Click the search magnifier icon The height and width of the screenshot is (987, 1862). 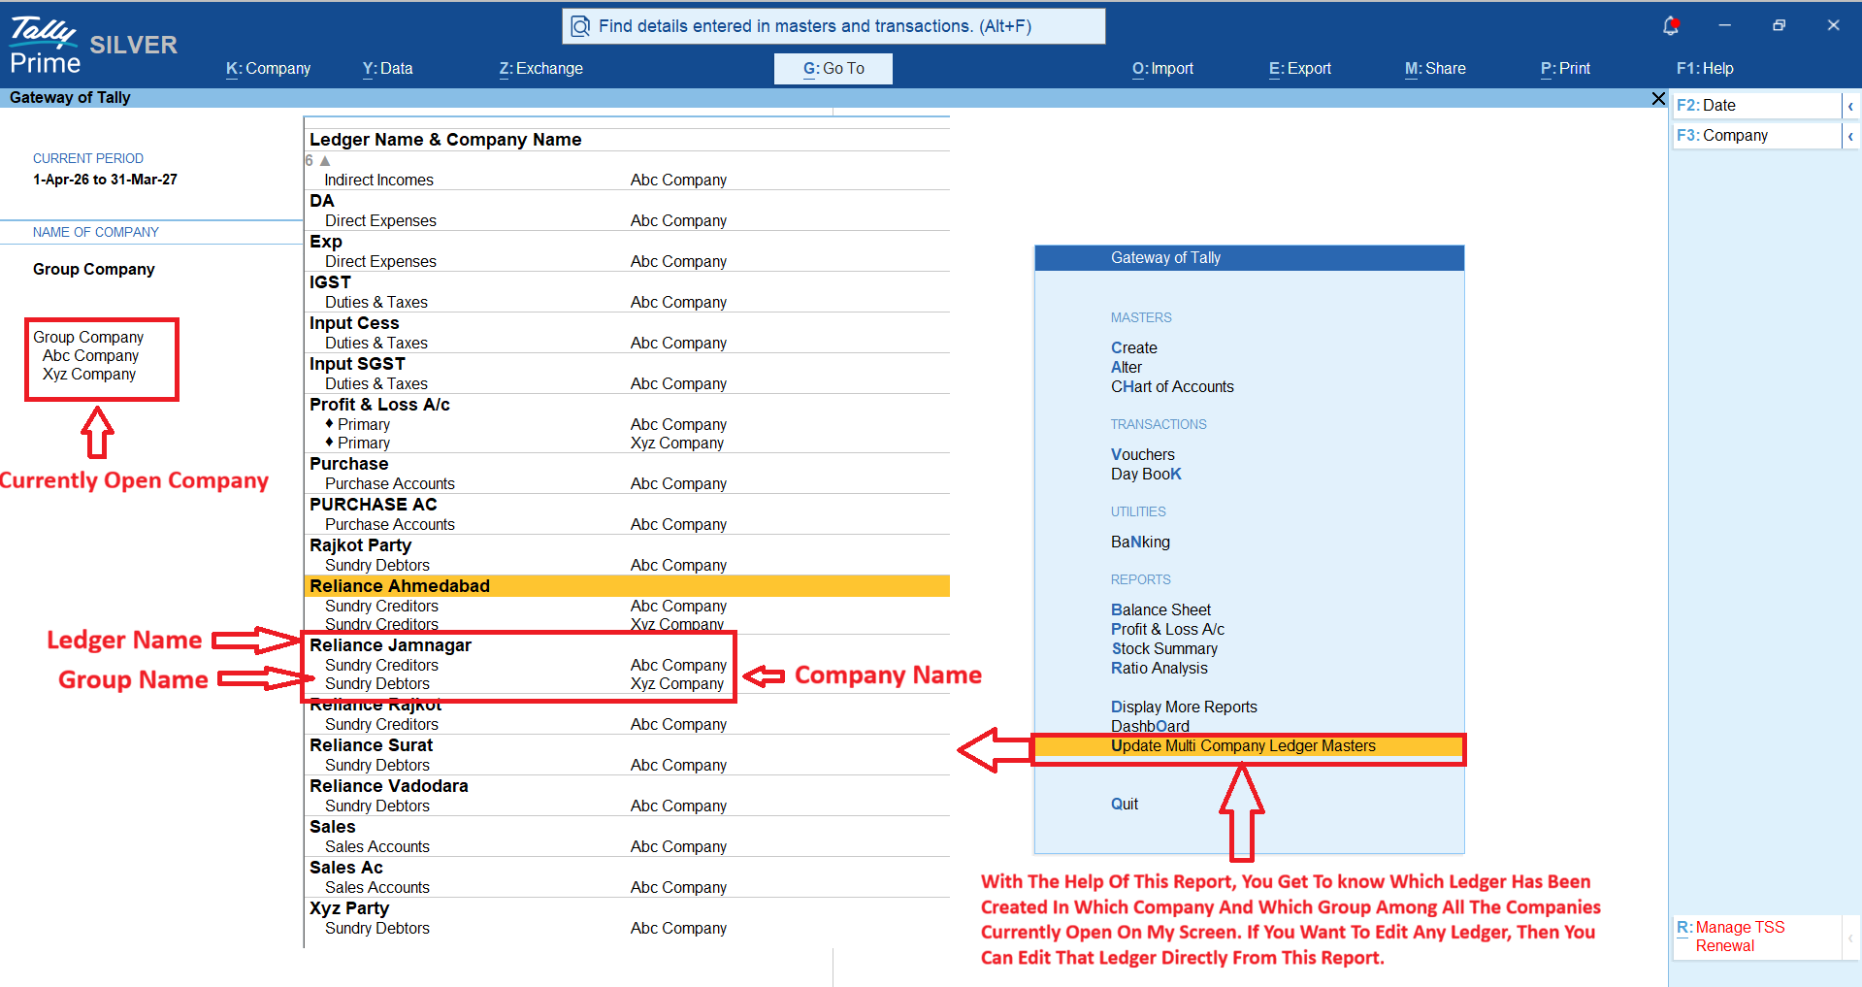(x=580, y=26)
